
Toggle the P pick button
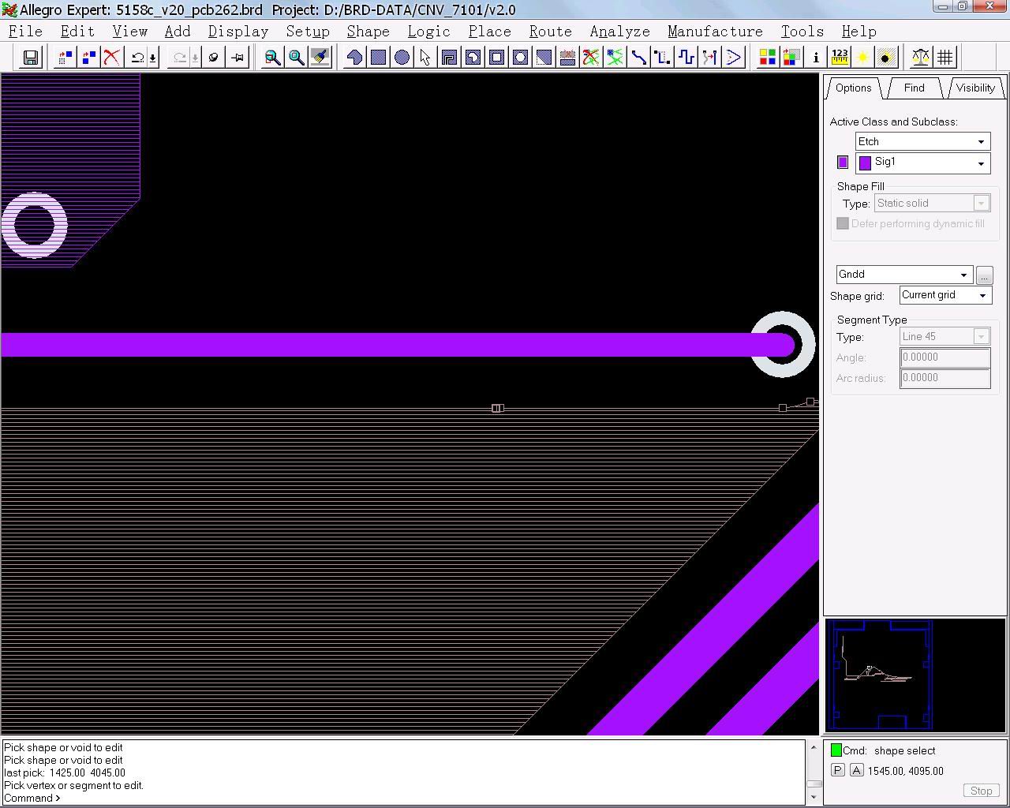[x=838, y=771]
